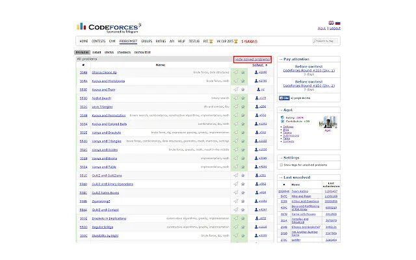Submit icon for GukiZ and GukiZiana
This screenshot has width=416, height=260.
(236, 175)
